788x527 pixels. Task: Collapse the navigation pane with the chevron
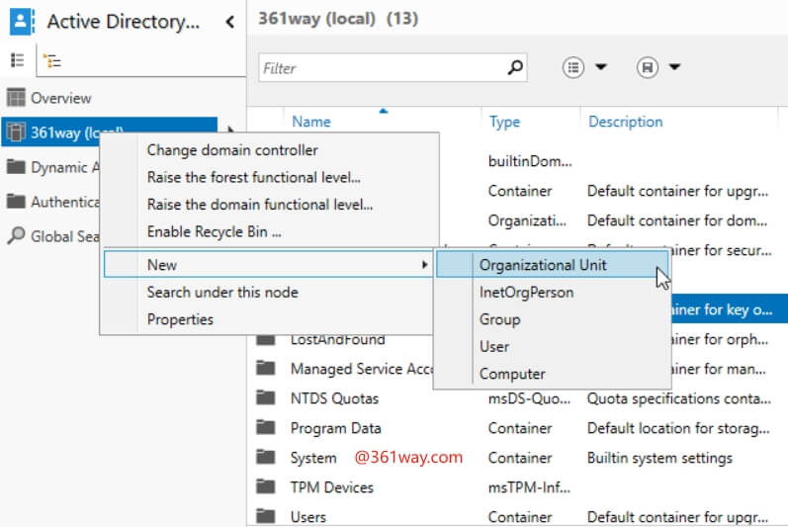(x=229, y=22)
